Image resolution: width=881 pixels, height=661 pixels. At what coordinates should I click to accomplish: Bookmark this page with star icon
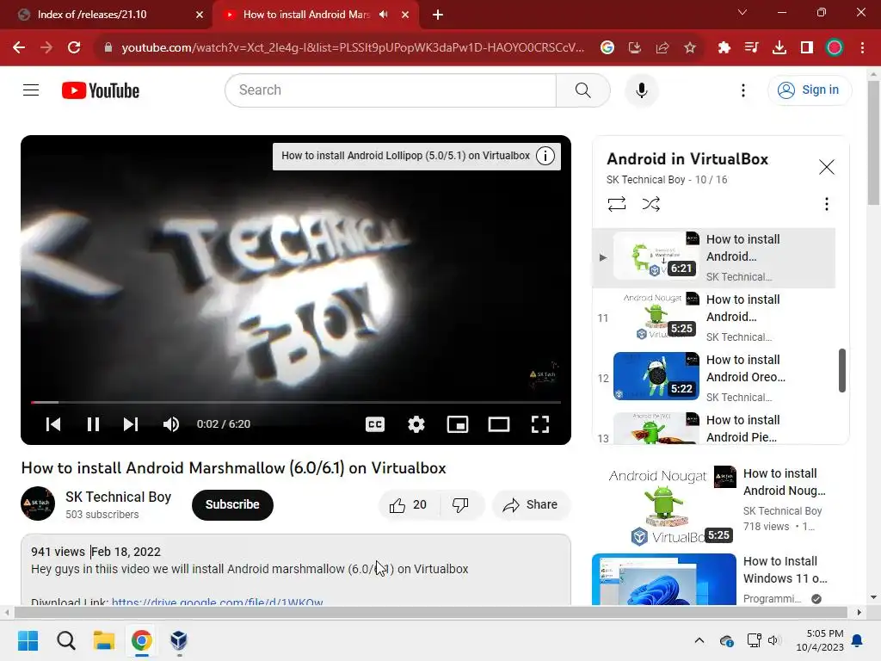pyautogui.click(x=690, y=48)
